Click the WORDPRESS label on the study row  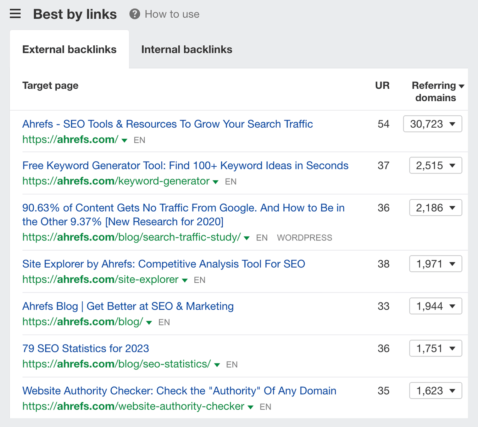click(304, 238)
